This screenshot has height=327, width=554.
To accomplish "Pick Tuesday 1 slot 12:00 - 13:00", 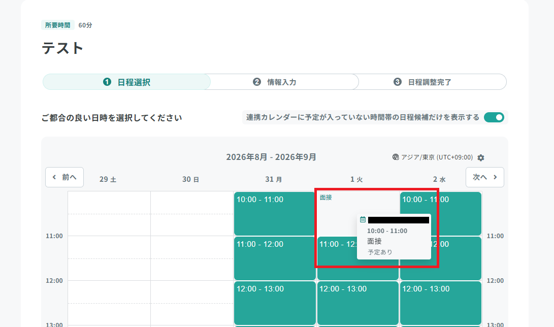I will (357, 303).
